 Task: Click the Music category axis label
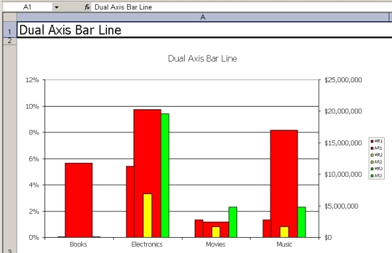[x=284, y=244]
